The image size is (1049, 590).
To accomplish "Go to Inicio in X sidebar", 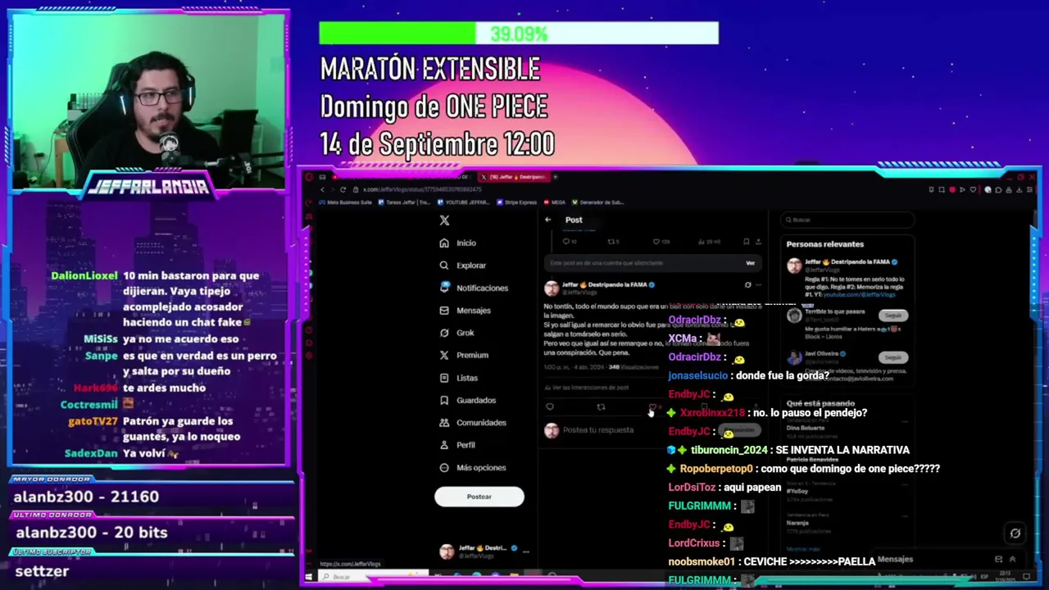I will [457, 243].
